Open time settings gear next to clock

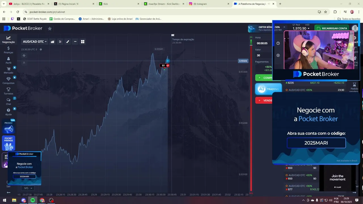coord(41,50)
